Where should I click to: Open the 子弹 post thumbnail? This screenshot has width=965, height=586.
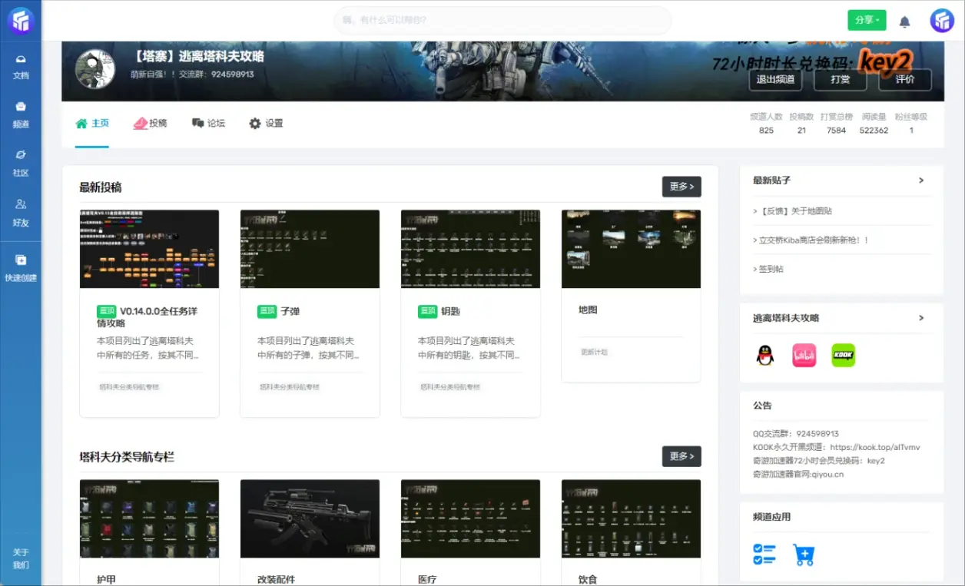coord(310,249)
